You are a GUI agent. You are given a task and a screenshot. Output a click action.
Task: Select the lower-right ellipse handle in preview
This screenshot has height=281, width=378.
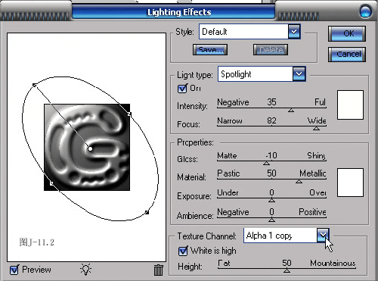(147, 213)
